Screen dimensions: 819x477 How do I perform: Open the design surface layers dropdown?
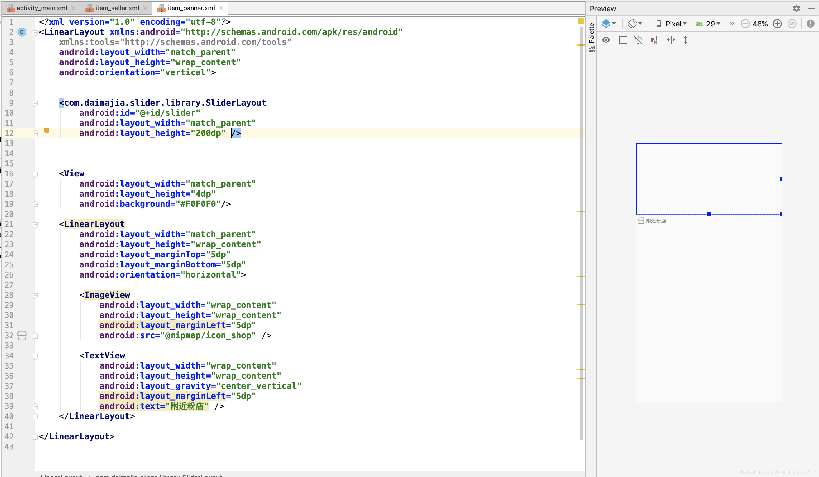tap(608, 24)
